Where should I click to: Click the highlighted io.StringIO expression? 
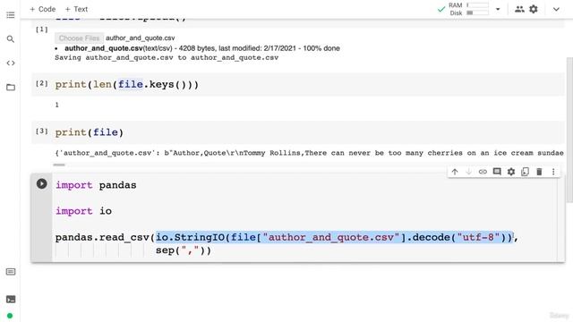point(334,237)
